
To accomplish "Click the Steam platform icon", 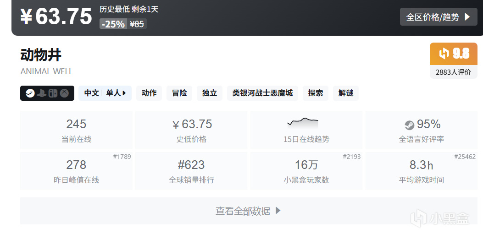I will click(30, 93).
